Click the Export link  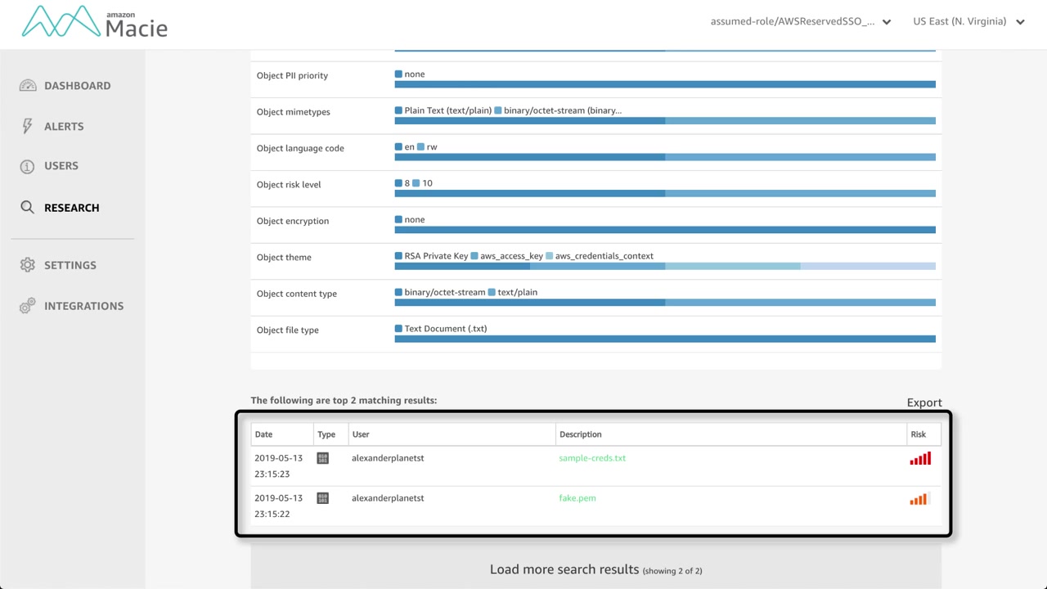click(924, 402)
